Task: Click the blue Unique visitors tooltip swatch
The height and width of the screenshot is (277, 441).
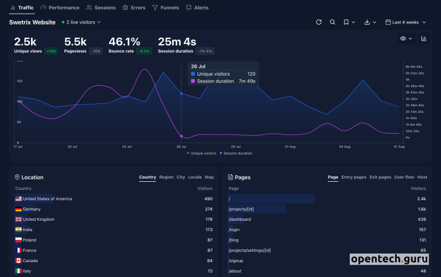Action: pyautogui.click(x=193, y=74)
